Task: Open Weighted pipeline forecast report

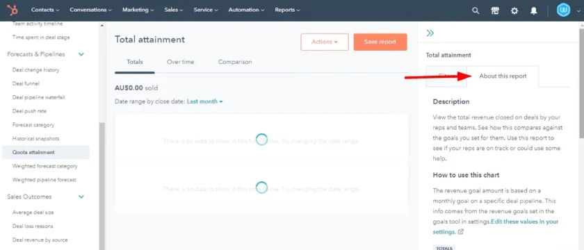Action: tap(44, 180)
